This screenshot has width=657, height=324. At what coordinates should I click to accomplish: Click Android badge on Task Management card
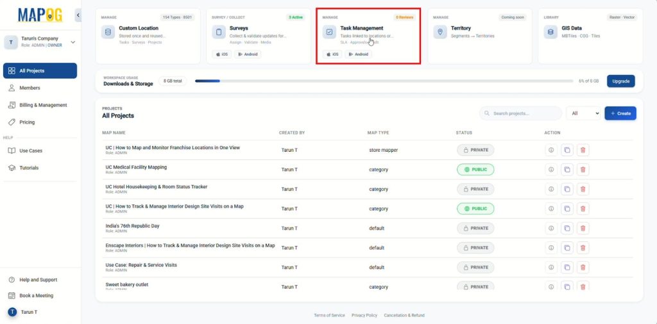(358, 54)
